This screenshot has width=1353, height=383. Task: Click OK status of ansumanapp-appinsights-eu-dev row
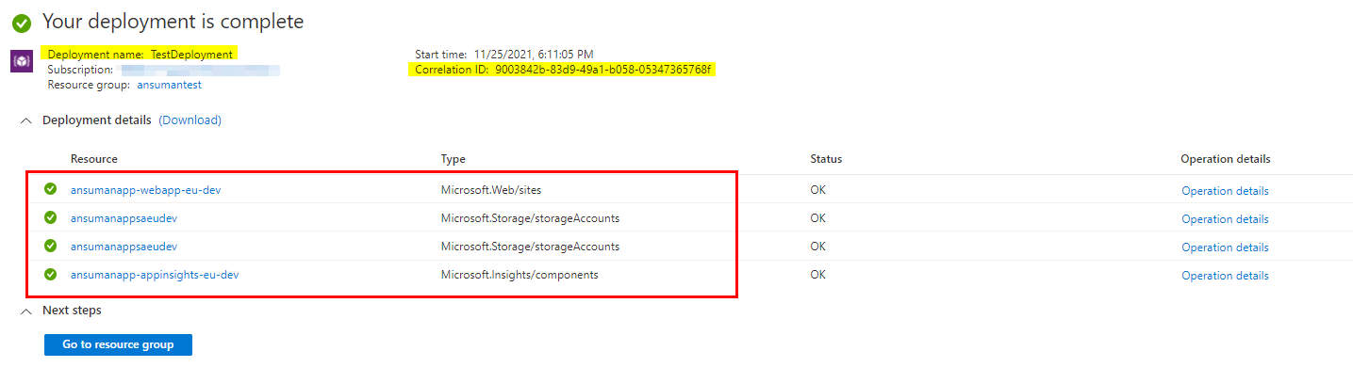click(x=817, y=275)
